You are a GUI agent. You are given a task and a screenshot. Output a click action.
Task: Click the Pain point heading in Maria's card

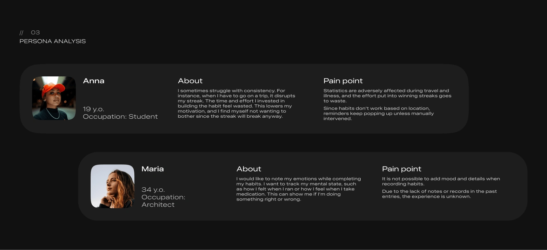coord(401,169)
